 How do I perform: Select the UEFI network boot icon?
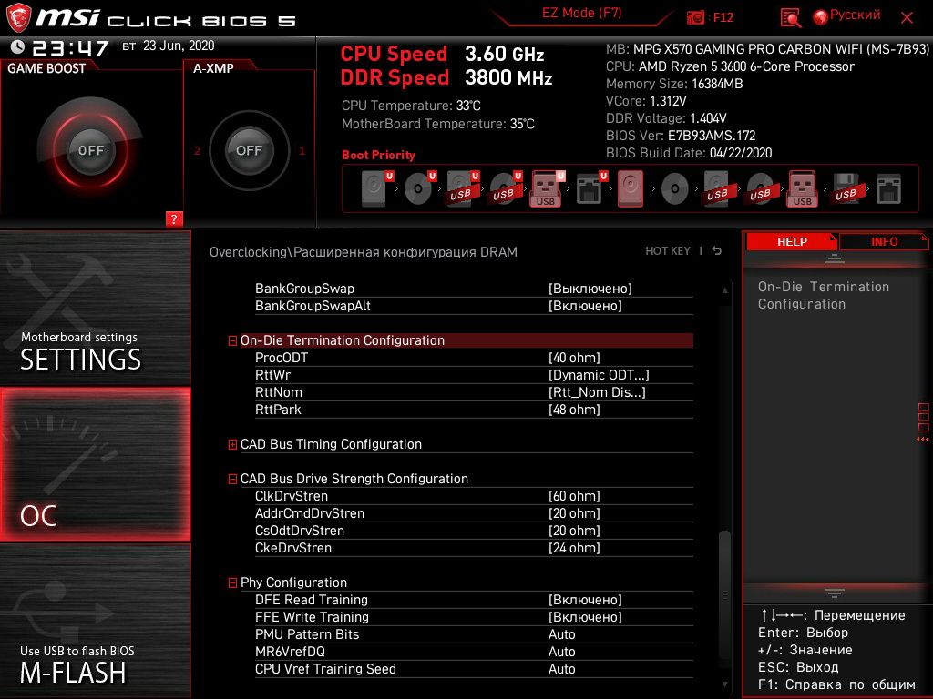point(590,188)
